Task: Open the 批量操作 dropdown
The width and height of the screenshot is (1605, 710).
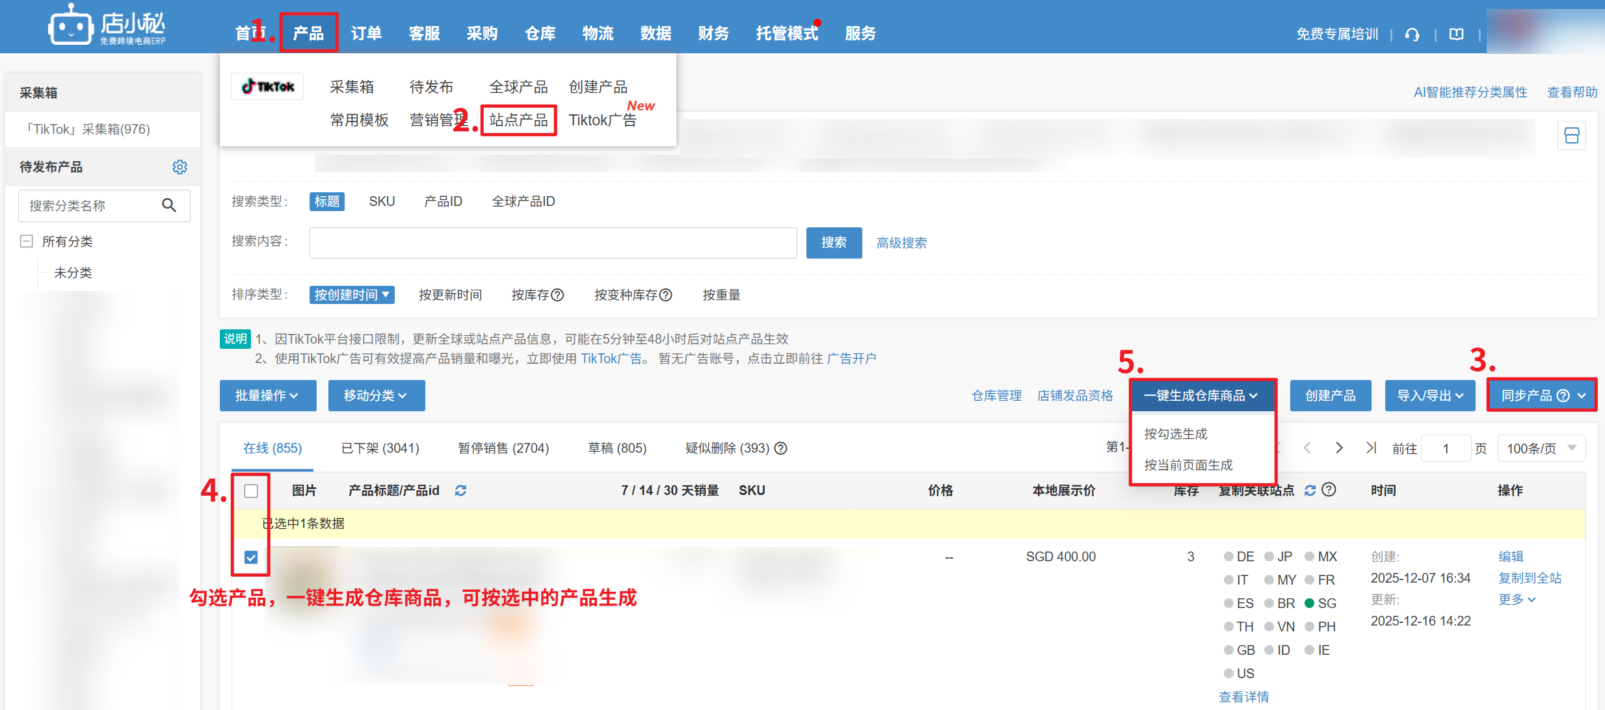Action: tap(267, 396)
